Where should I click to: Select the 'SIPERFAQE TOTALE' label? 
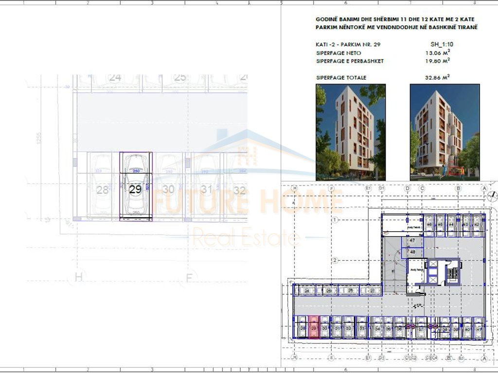(x=341, y=77)
